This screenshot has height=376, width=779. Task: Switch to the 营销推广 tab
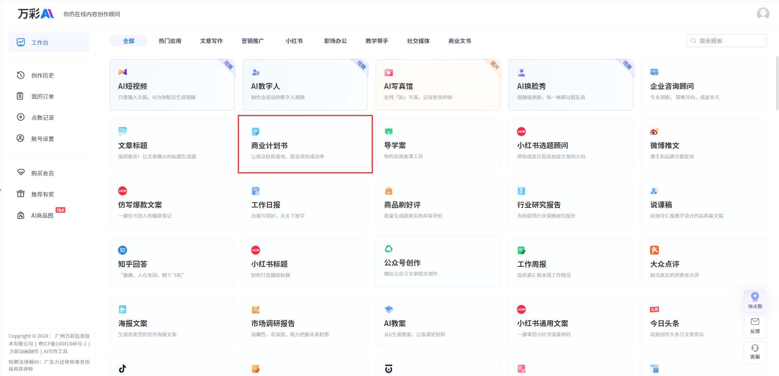click(253, 41)
